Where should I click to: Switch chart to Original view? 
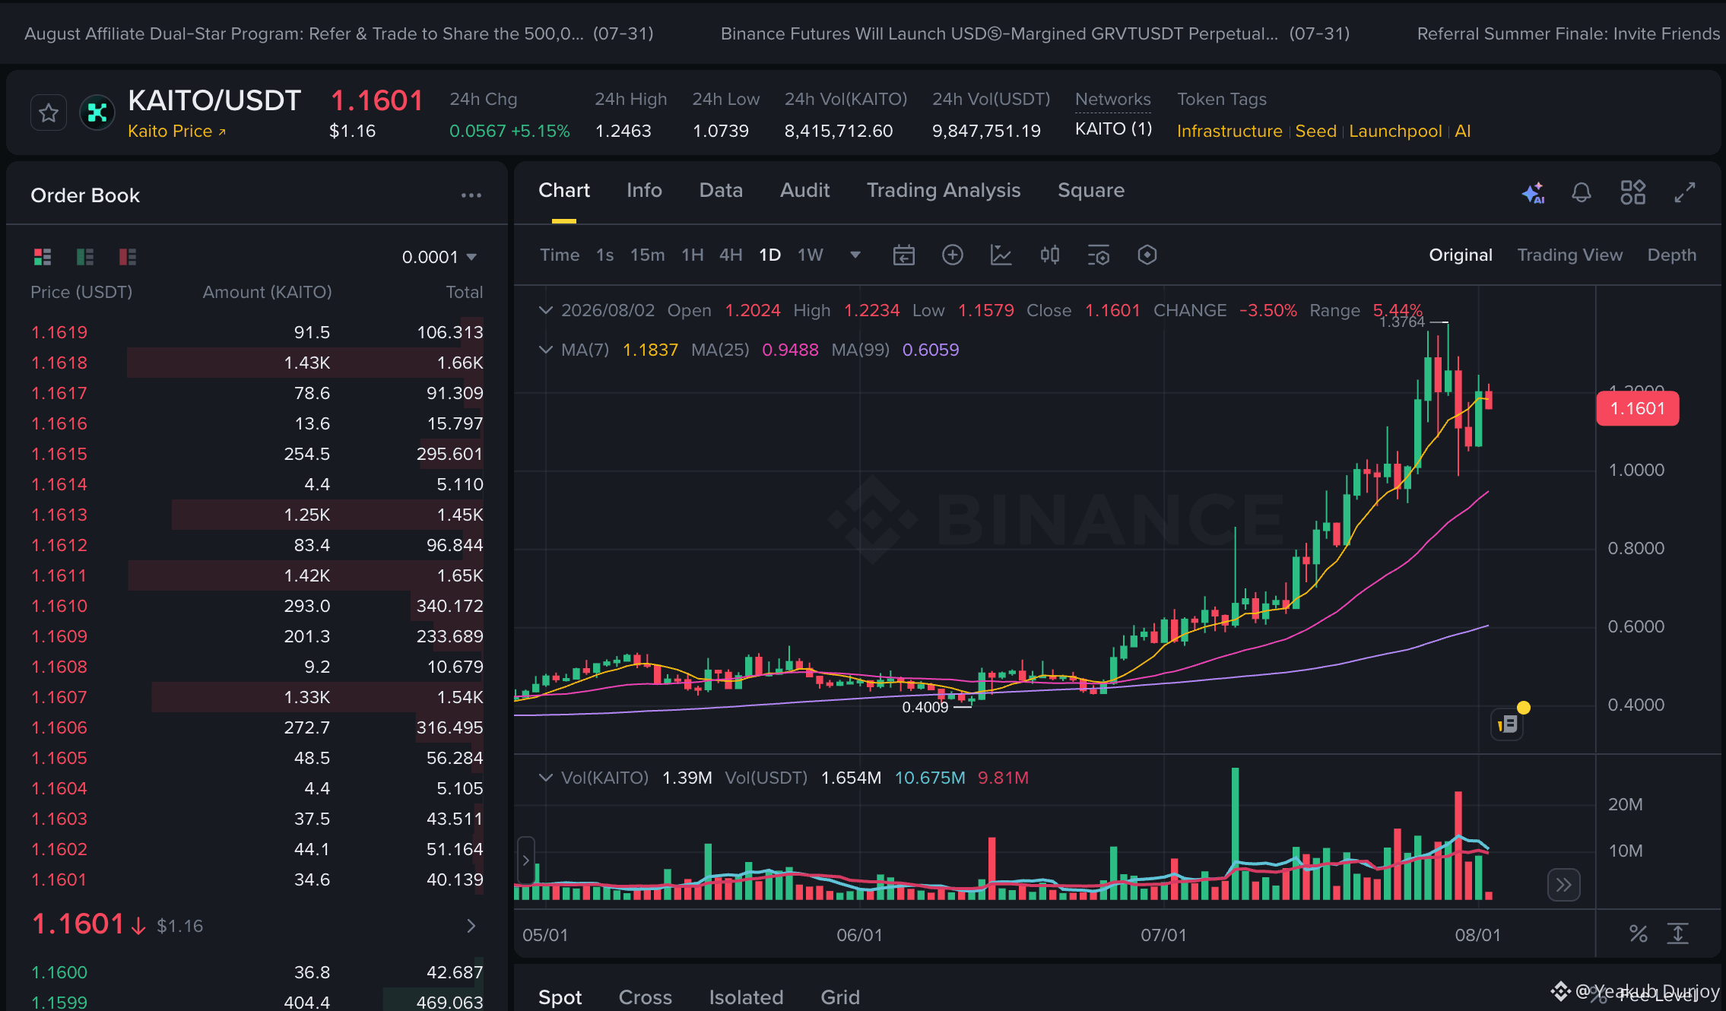[1461, 255]
